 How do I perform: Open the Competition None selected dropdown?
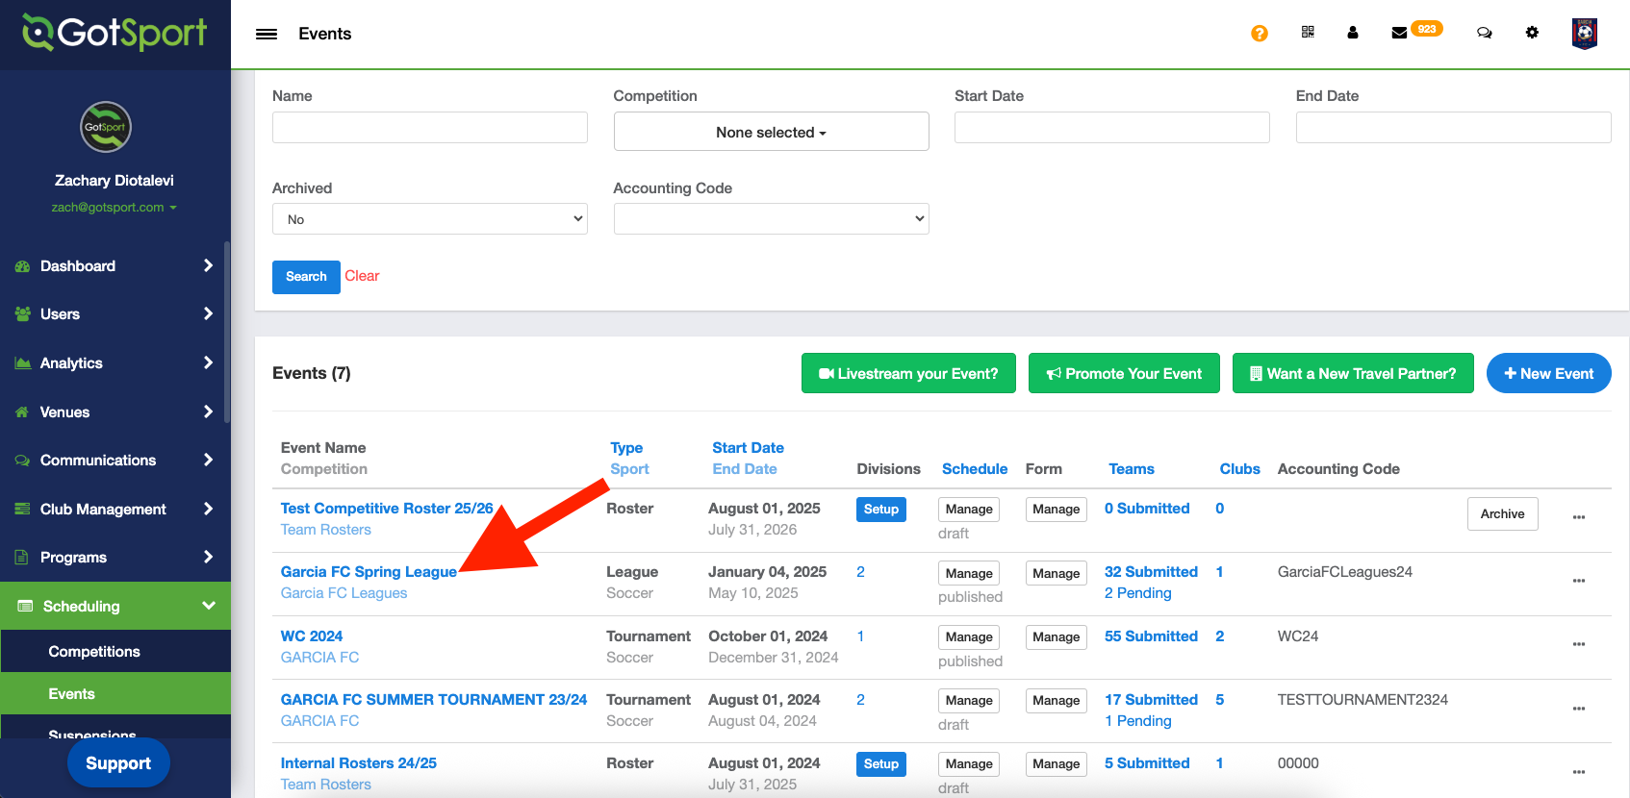tap(771, 132)
